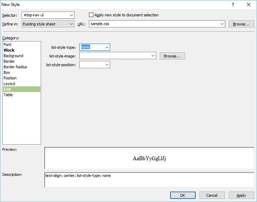This screenshot has height=202, width=257.
Task: Click the list-style-position label
Action: pos(61,65)
